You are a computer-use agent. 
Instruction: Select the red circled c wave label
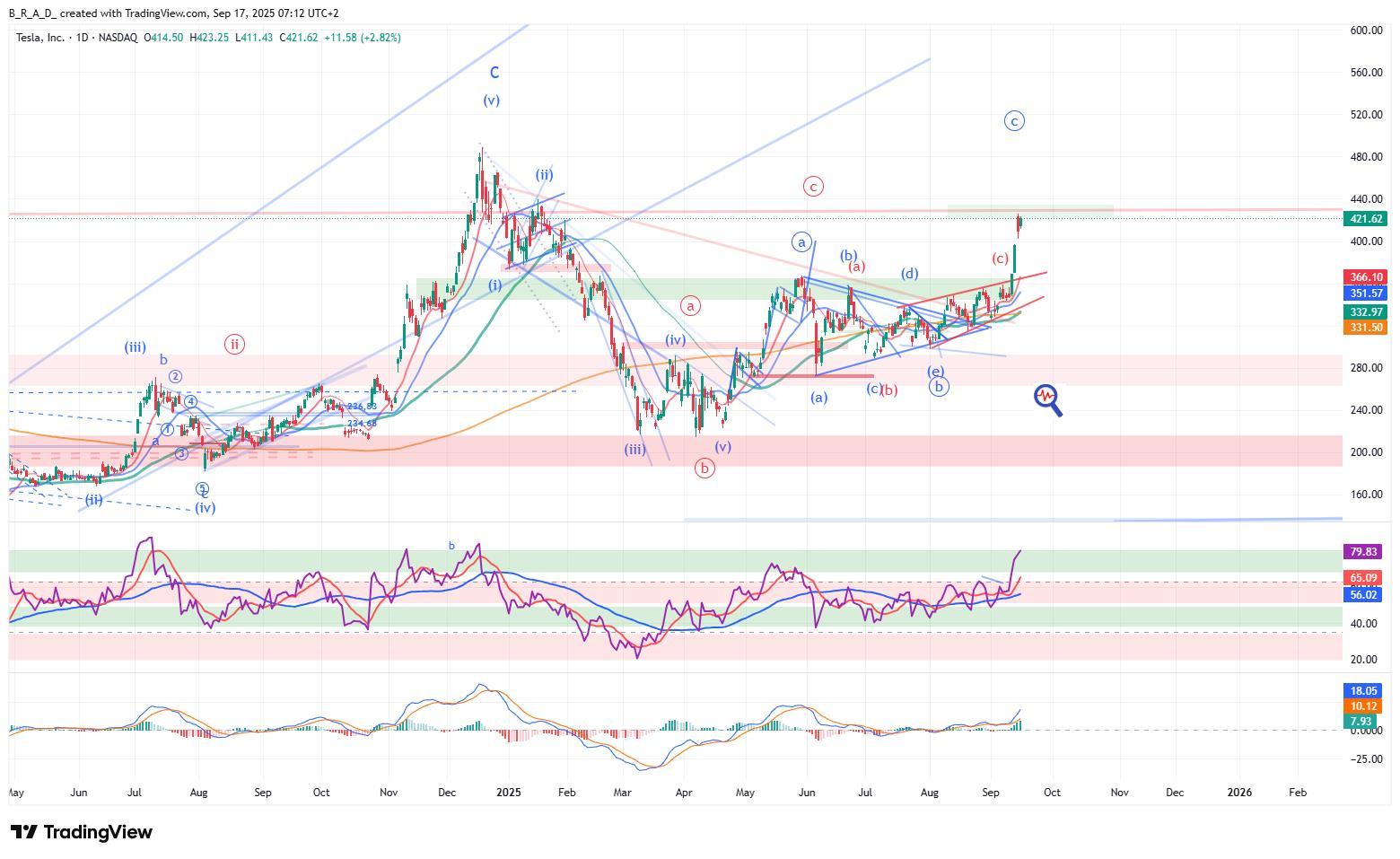coord(812,187)
